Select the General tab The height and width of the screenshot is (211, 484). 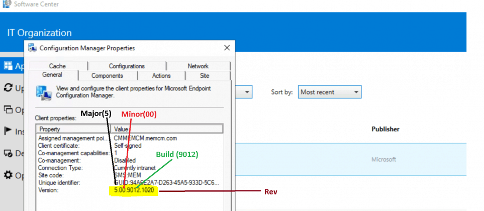pyautogui.click(x=52, y=75)
